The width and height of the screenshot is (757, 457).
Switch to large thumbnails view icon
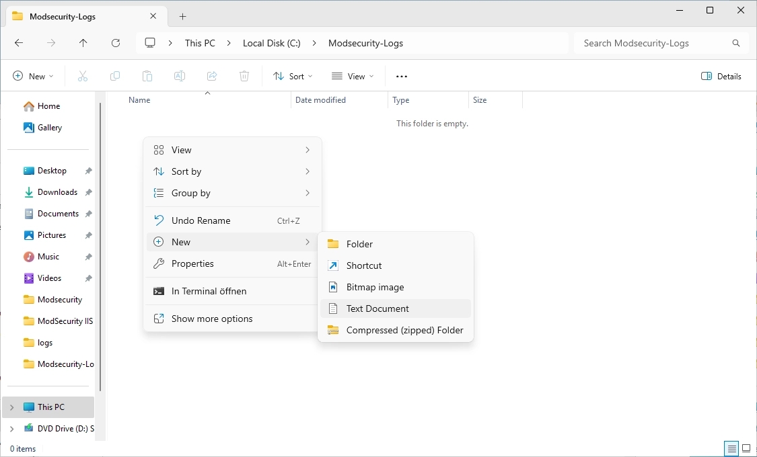746,448
